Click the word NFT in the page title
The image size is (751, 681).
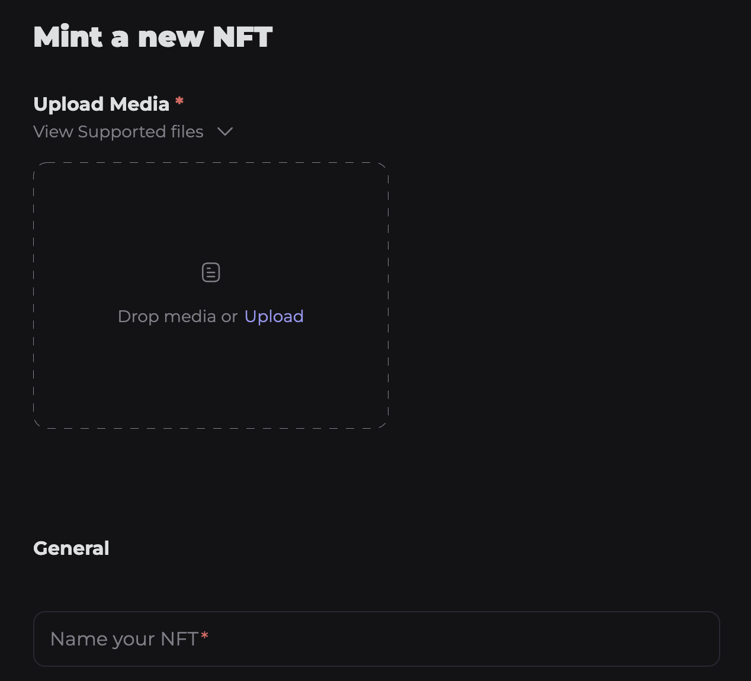242,37
